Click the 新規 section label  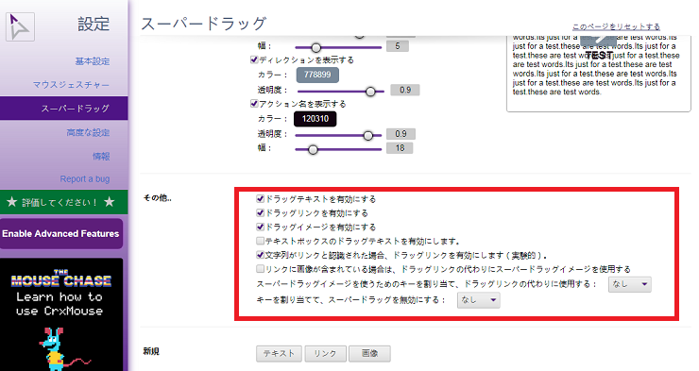[x=151, y=351]
